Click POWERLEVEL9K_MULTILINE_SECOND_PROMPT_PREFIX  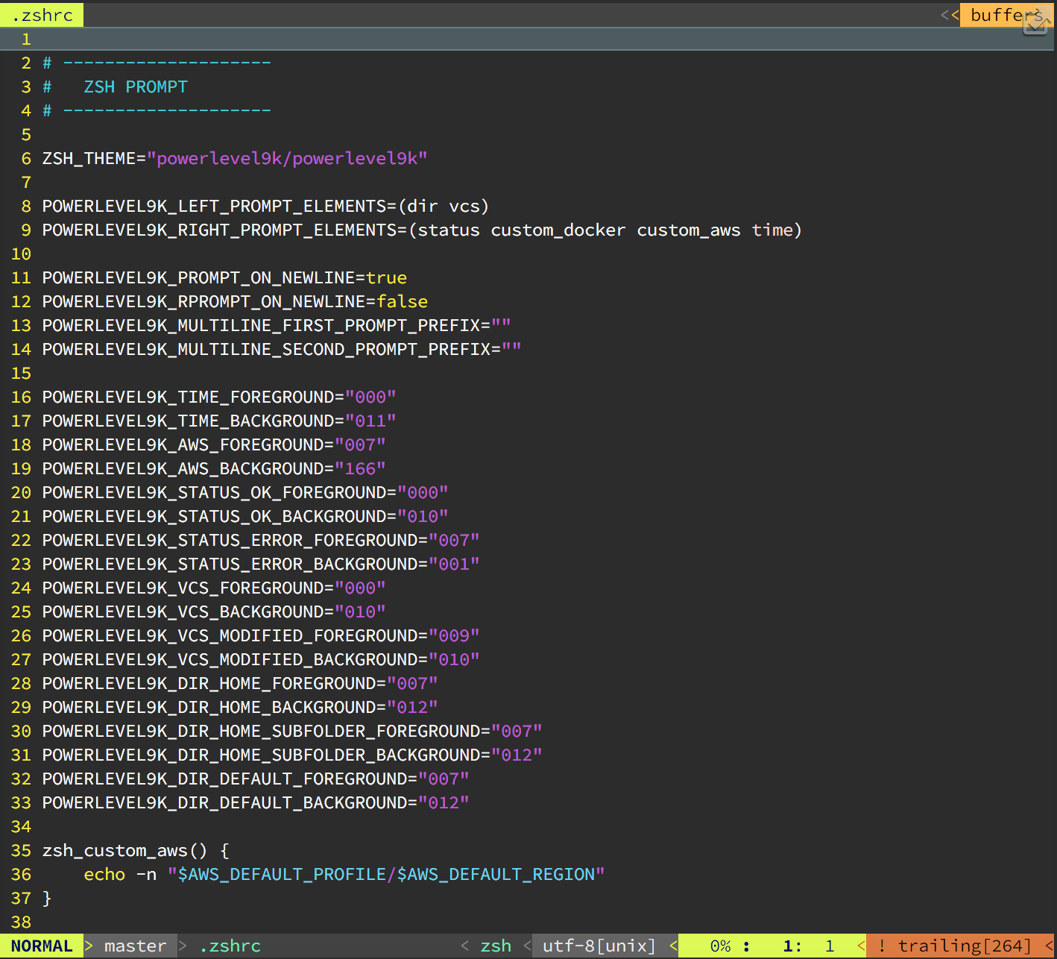click(x=266, y=349)
